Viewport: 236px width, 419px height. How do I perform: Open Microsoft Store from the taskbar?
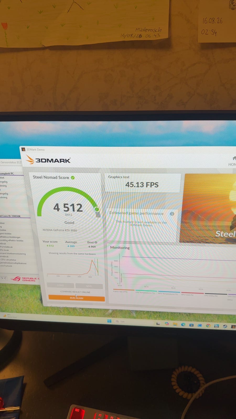(x=191, y=325)
